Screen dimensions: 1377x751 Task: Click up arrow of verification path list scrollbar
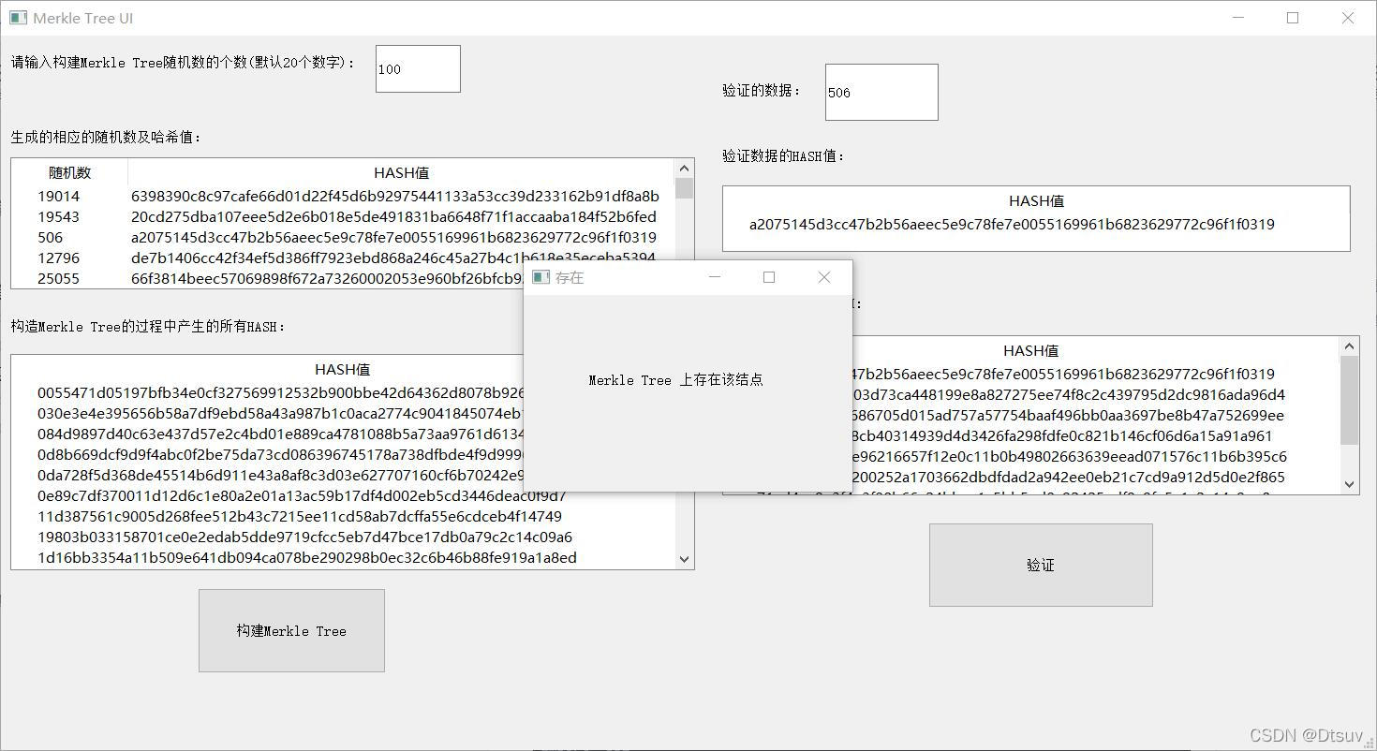pos(1349,346)
